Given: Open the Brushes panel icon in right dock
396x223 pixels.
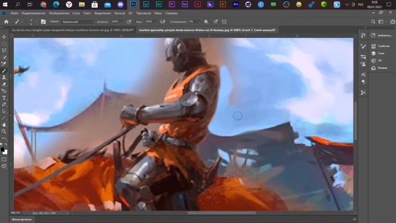Looking at the screenshot, I should tap(363, 46).
